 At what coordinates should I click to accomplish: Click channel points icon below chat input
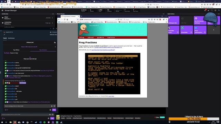tap(6, 110)
